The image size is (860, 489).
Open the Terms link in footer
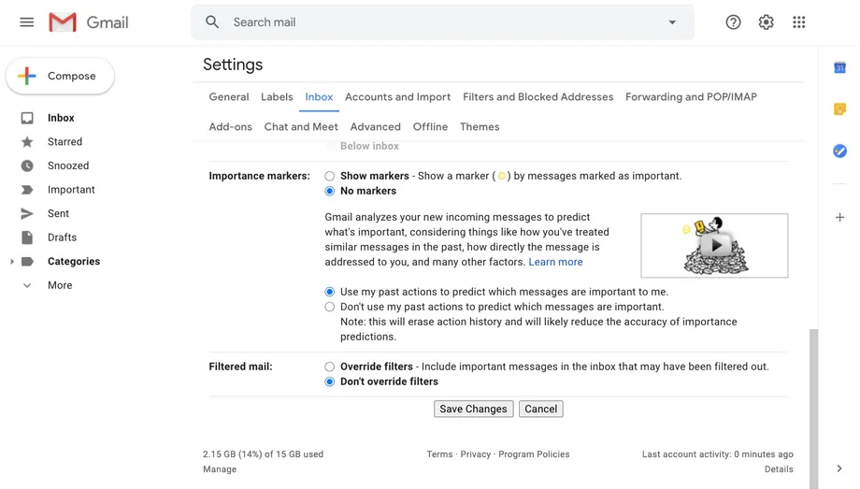(440, 454)
